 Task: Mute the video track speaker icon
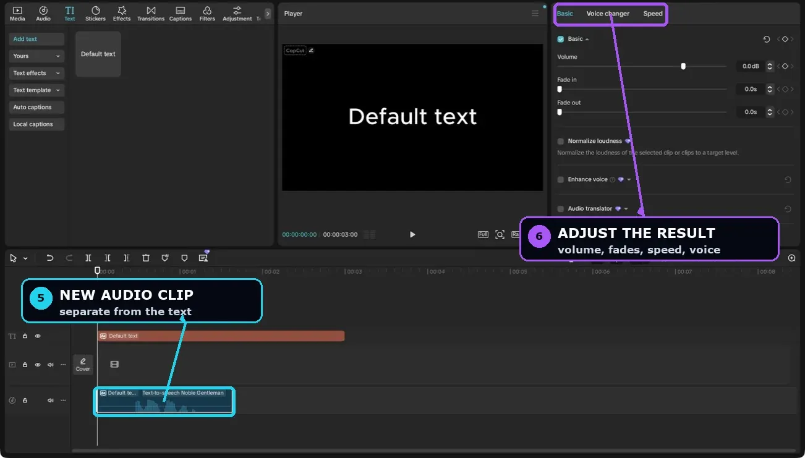pos(51,365)
